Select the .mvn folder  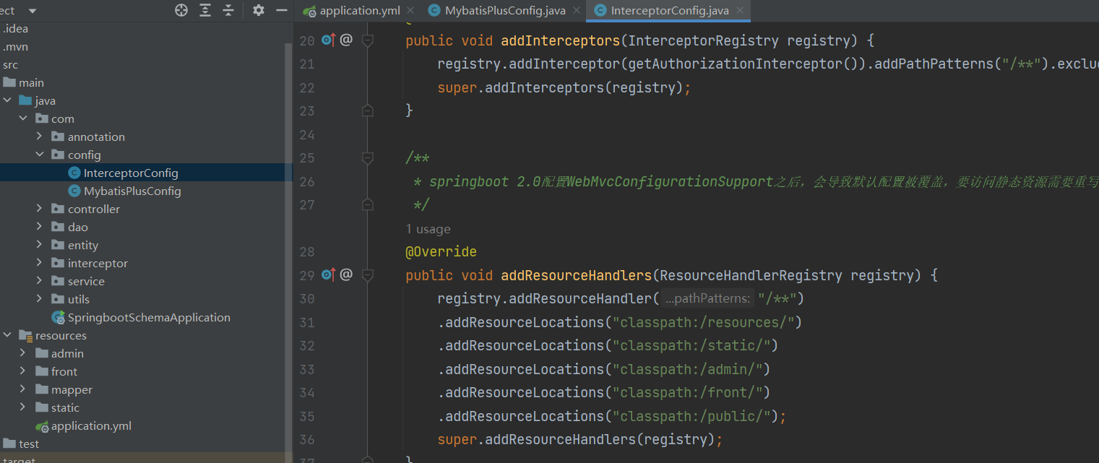[x=15, y=46]
